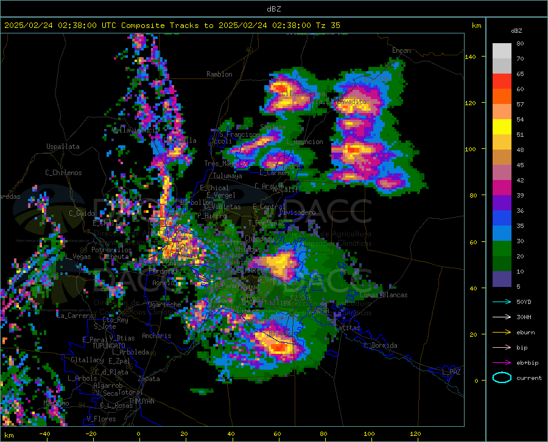Click the Catitas place label
This screenshot has height=442, width=548.
pyautogui.click(x=348, y=328)
